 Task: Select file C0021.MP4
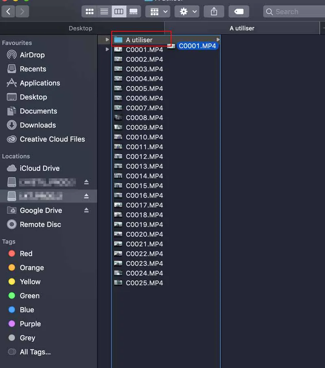coord(144,244)
